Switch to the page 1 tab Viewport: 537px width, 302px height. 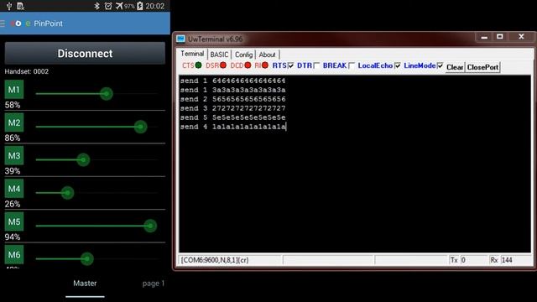154,284
